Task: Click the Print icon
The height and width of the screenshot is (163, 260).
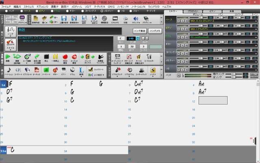Action: point(126,19)
